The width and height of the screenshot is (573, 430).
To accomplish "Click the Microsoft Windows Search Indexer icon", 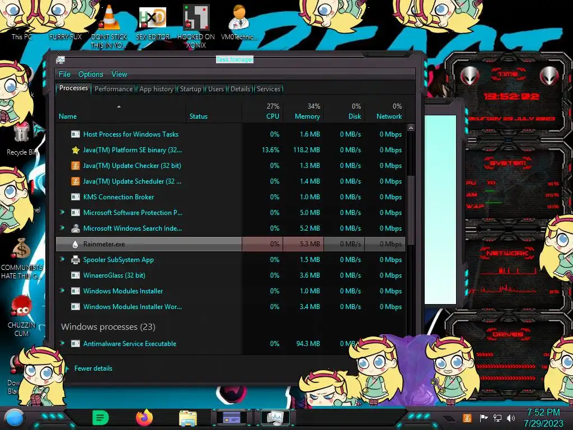I will coord(76,228).
